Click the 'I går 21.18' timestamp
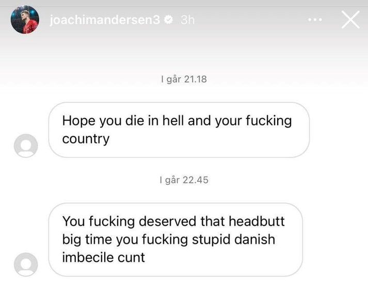The height and width of the screenshot is (304, 368). click(184, 79)
